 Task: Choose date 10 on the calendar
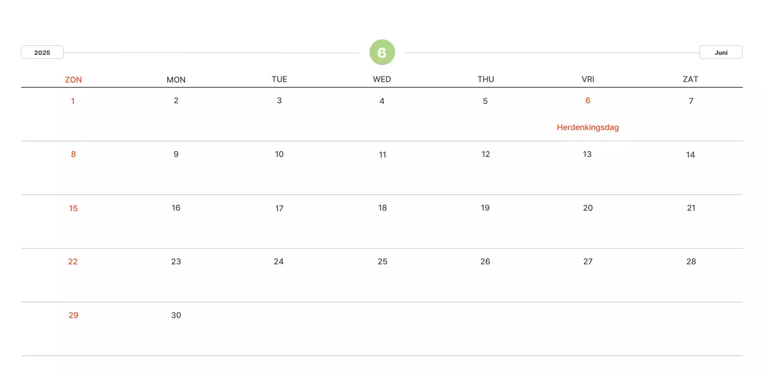pos(279,154)
